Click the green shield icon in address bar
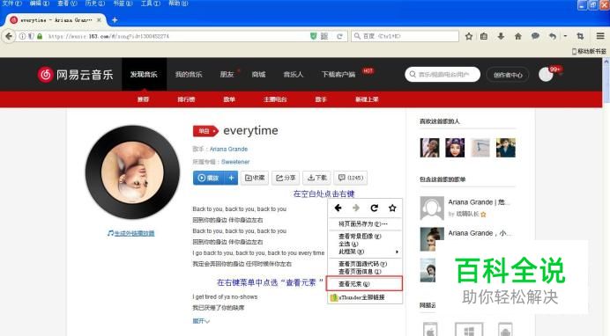The width and height of the screenshot is (610, 336). point(314,36)
